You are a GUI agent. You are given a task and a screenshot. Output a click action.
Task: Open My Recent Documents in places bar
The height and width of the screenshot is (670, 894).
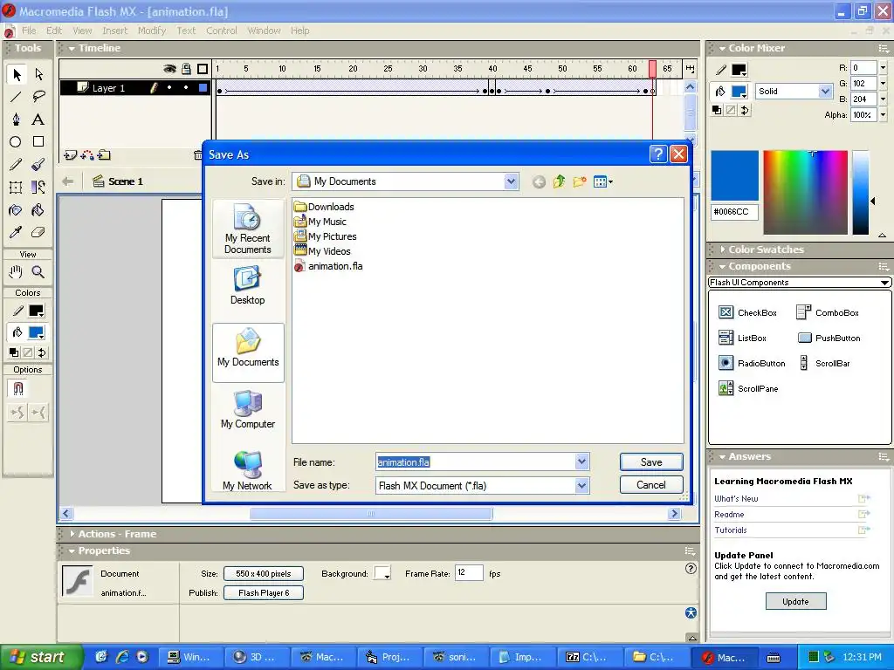click(x=248, y=229)
